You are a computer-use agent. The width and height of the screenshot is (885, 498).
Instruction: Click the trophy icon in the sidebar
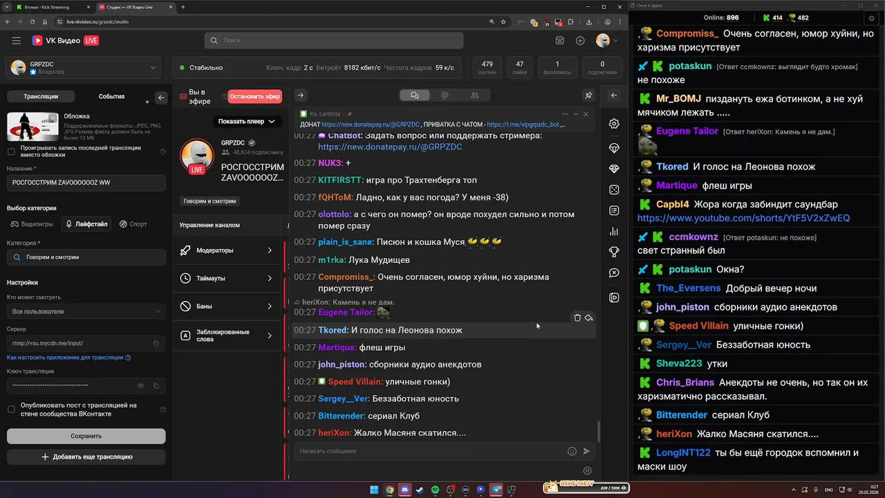[614, 252]
